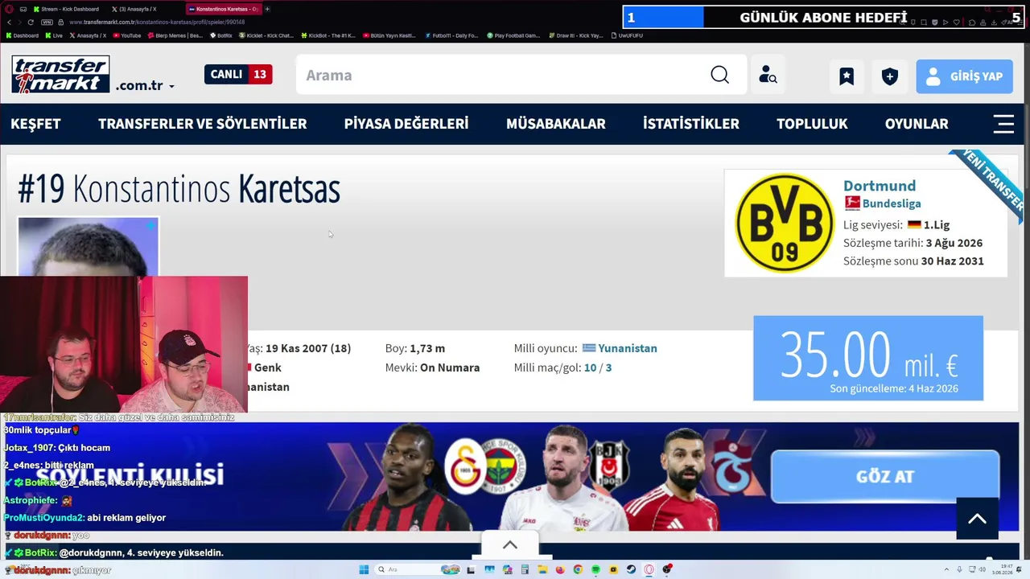
Task: Open the Windows Start menu
Action: click(x=364, y=569)
